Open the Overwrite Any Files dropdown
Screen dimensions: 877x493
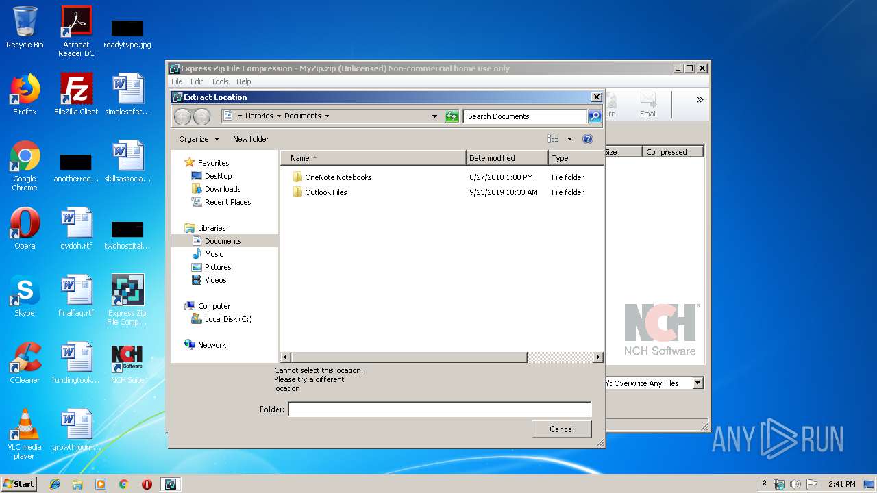click(x=697, y=383)
